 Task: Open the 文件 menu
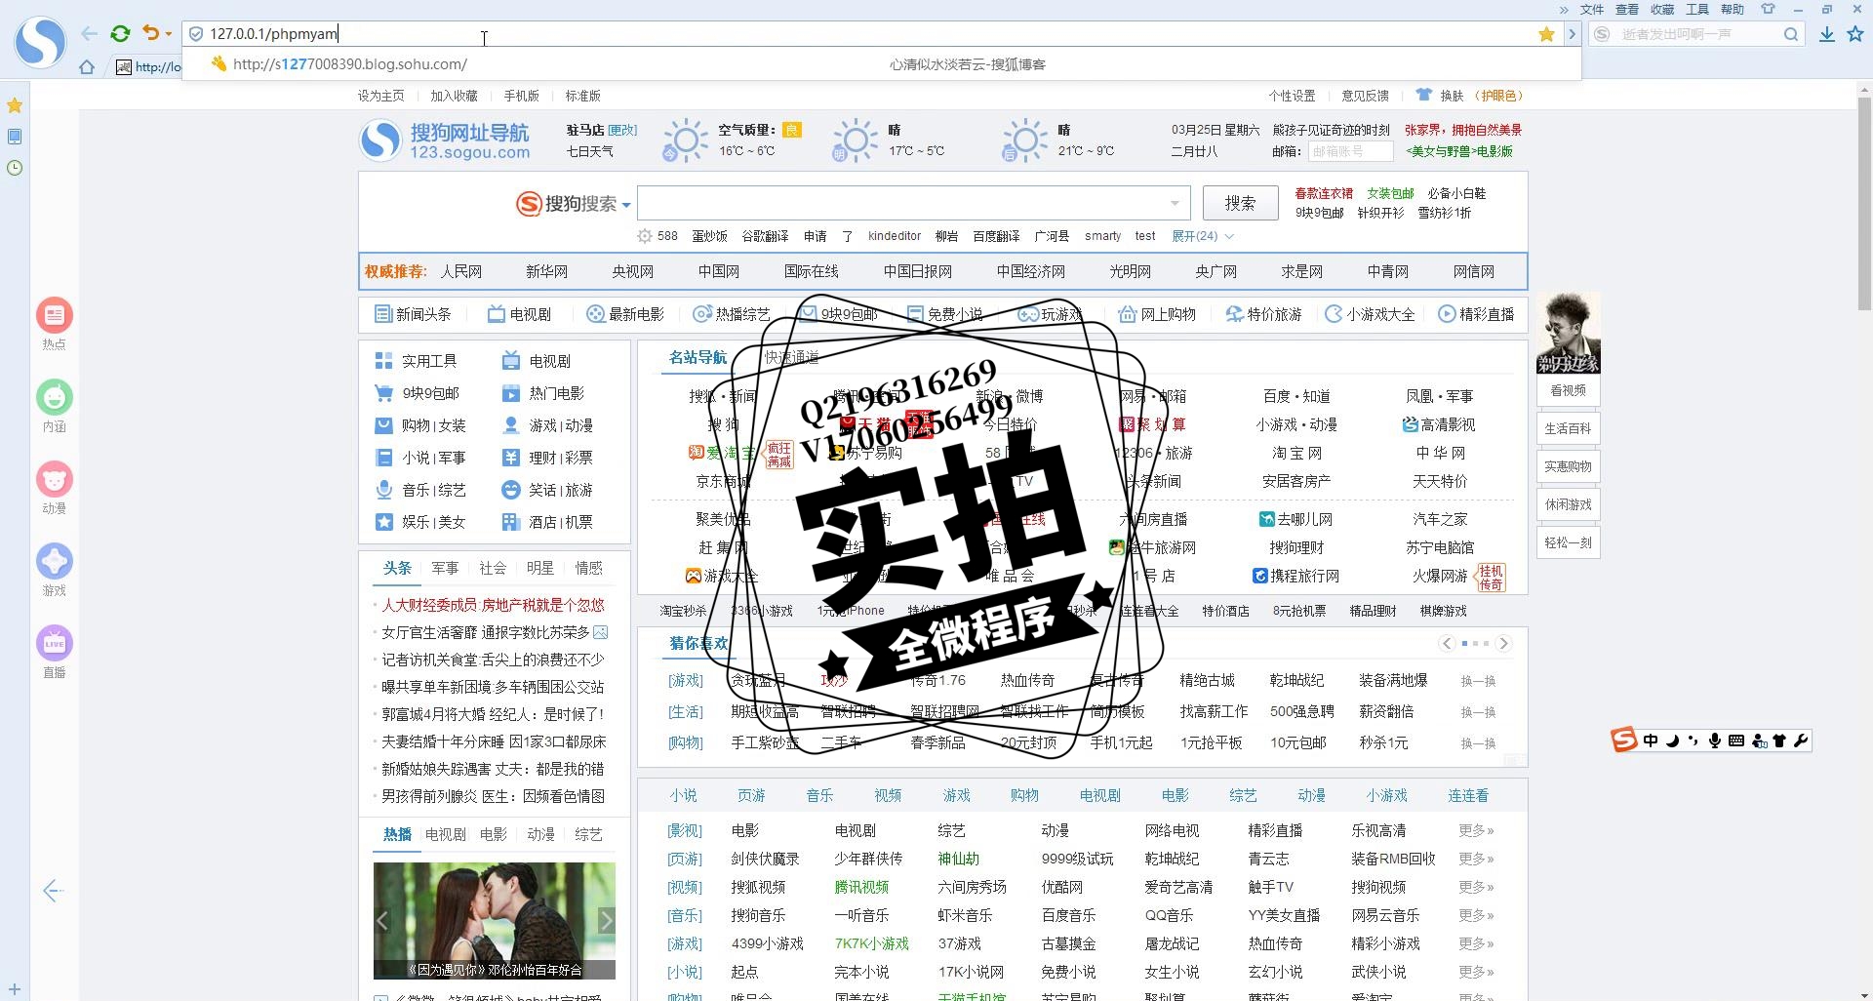pos(1592,9)
